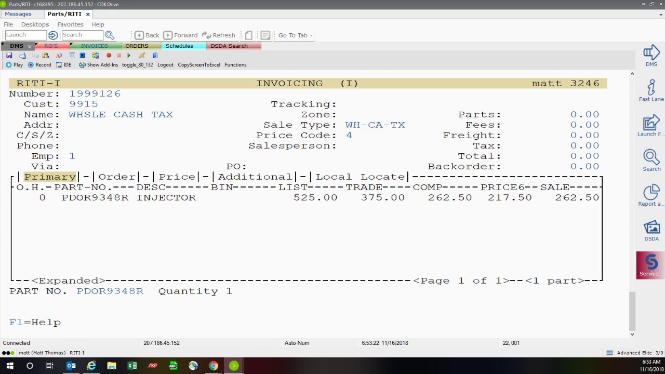Screen dimensions: 665x374
Task: Open Fast Lane in right sidebar
Action: (x=651, y=91)
